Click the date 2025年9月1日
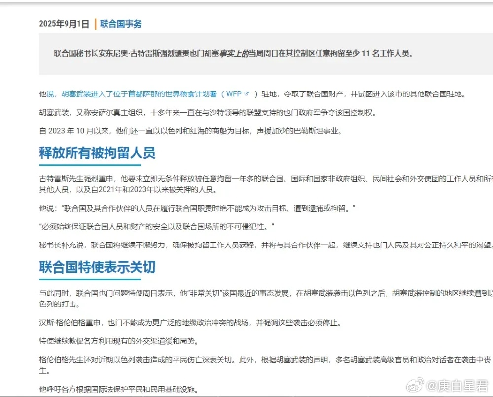The width and height of the screenshot is (493, 397). click(64, 24)
